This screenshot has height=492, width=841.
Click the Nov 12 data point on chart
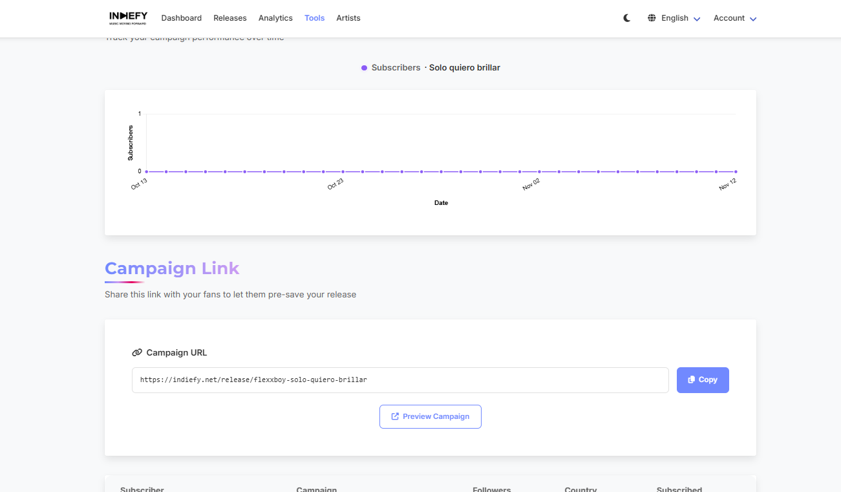point(736,172)
